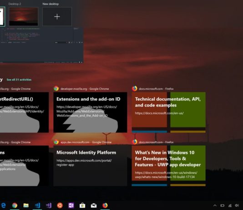Open Google Chrome from the taskbar

point(15,205)
